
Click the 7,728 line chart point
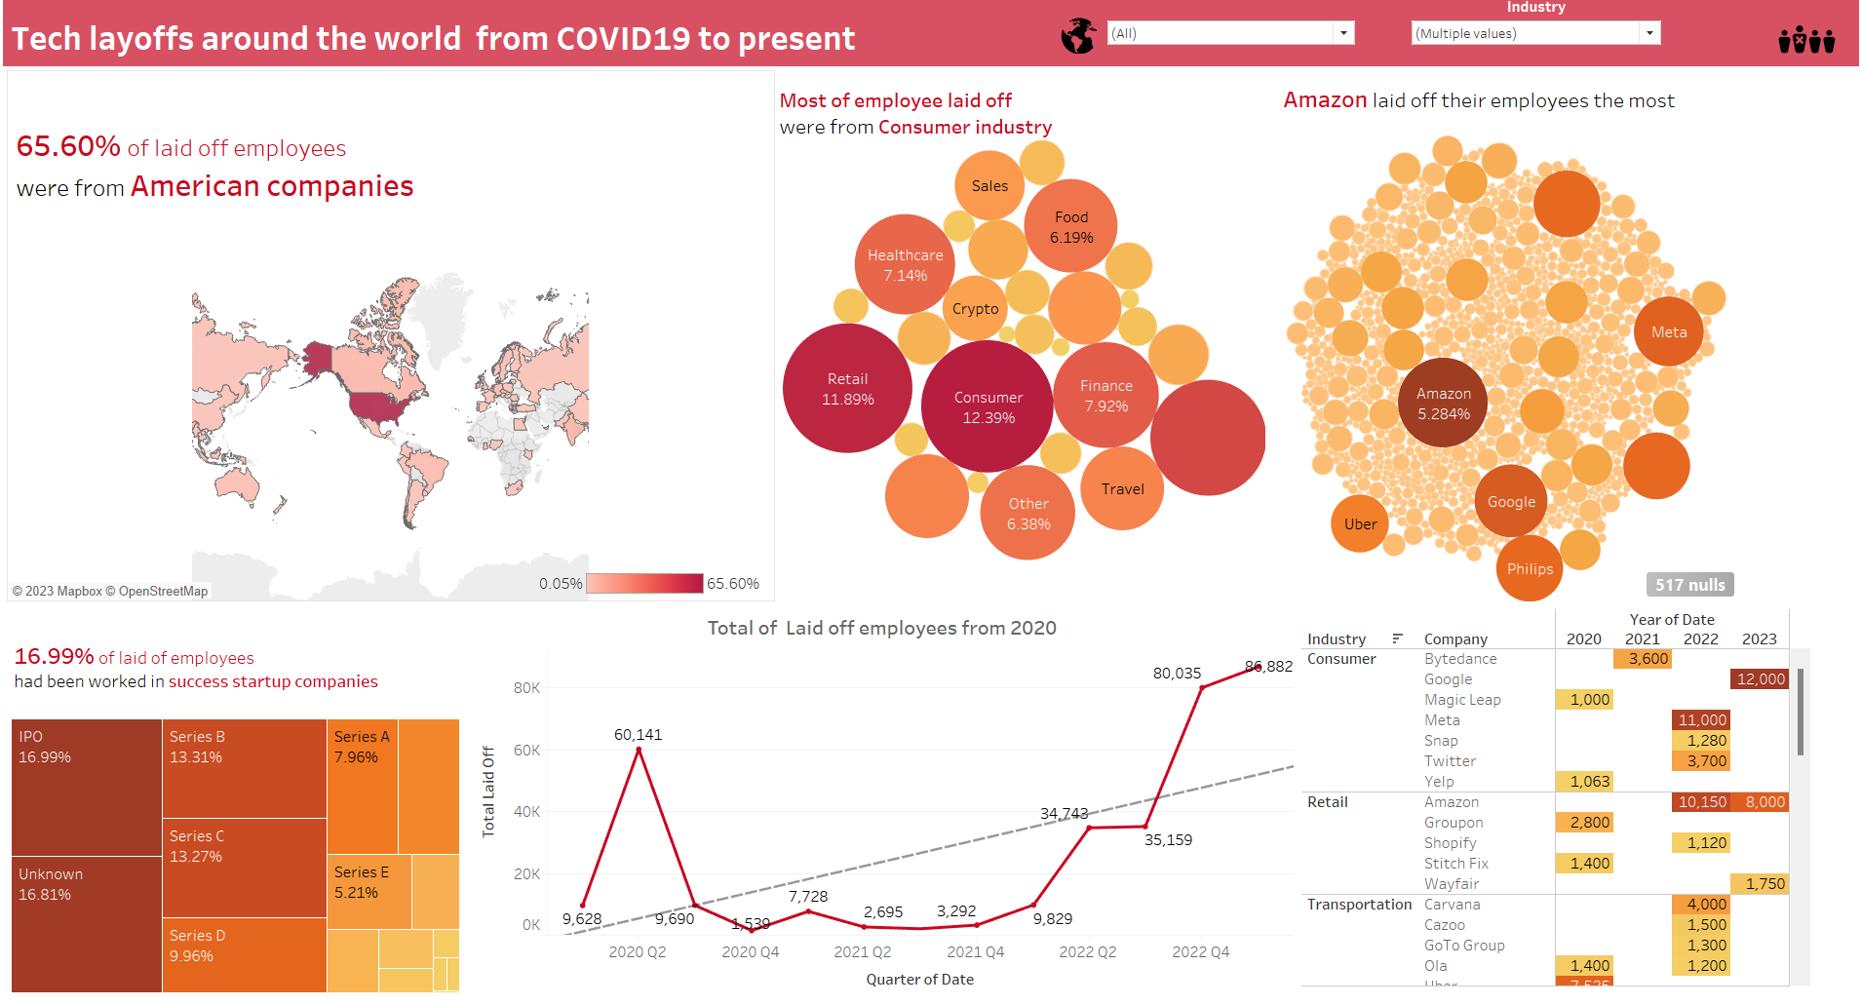coord(808,910)
